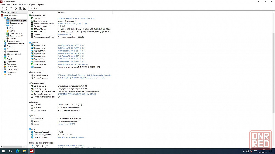This screenshot has height=154, width=275.
Task: Open the graph chart icon in toolbar
Action: (24, 8)
